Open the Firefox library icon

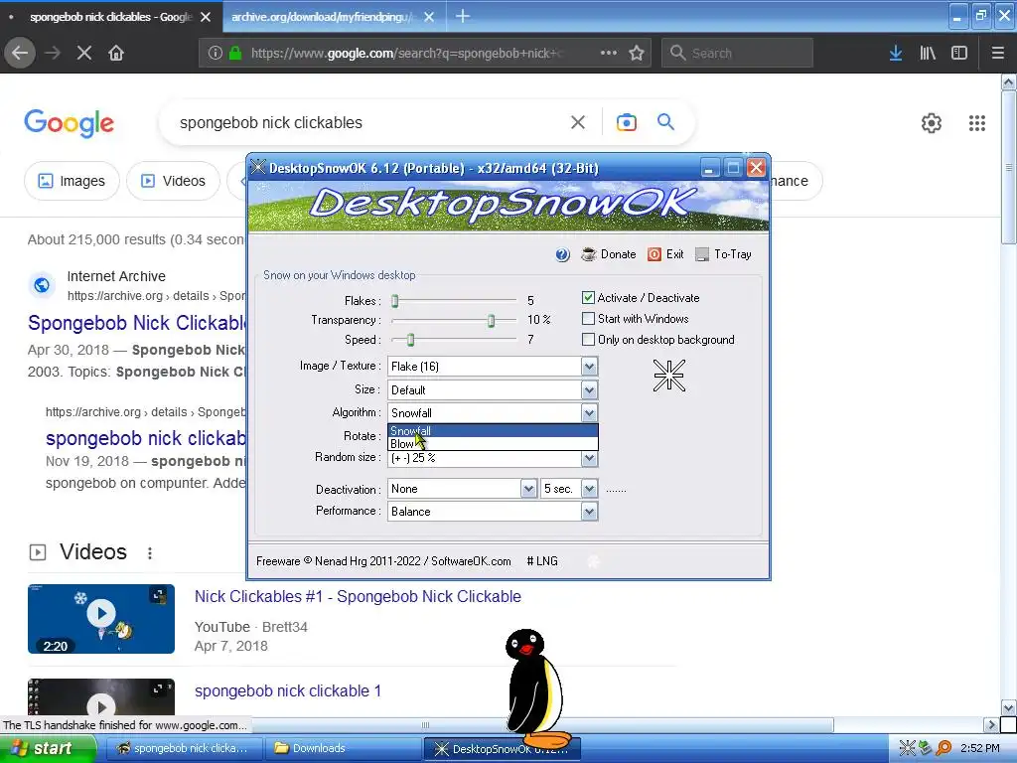pos(928,53)
